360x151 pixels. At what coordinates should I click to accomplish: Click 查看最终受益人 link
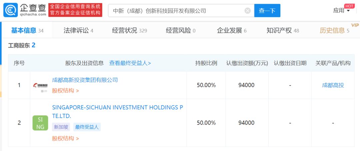[x=130, y=63]
